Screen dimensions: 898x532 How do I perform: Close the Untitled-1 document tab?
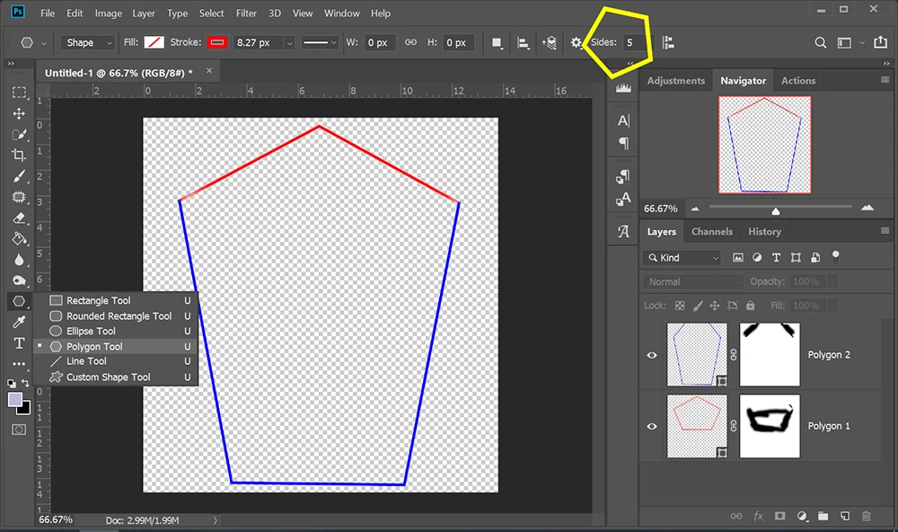click(x=209, y=70)
